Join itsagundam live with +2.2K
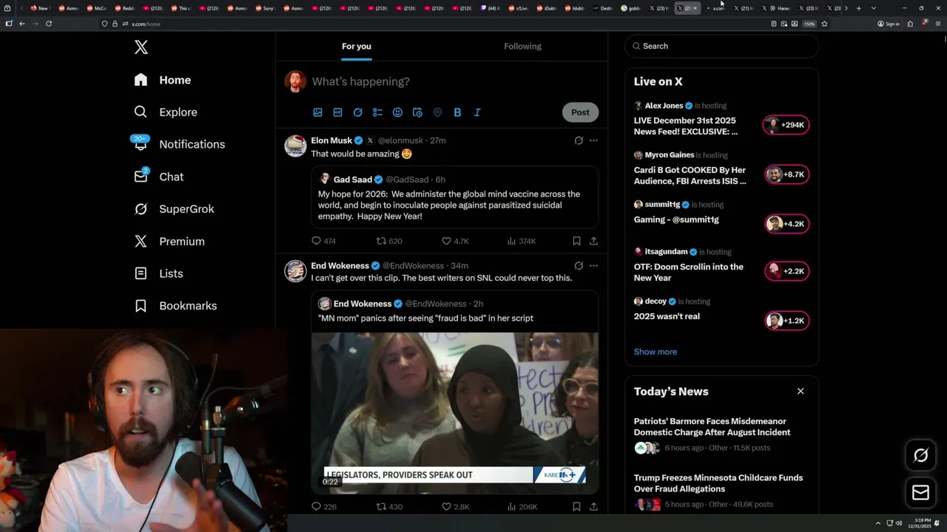Screen dimensions: 947x532 coord(786,271)
